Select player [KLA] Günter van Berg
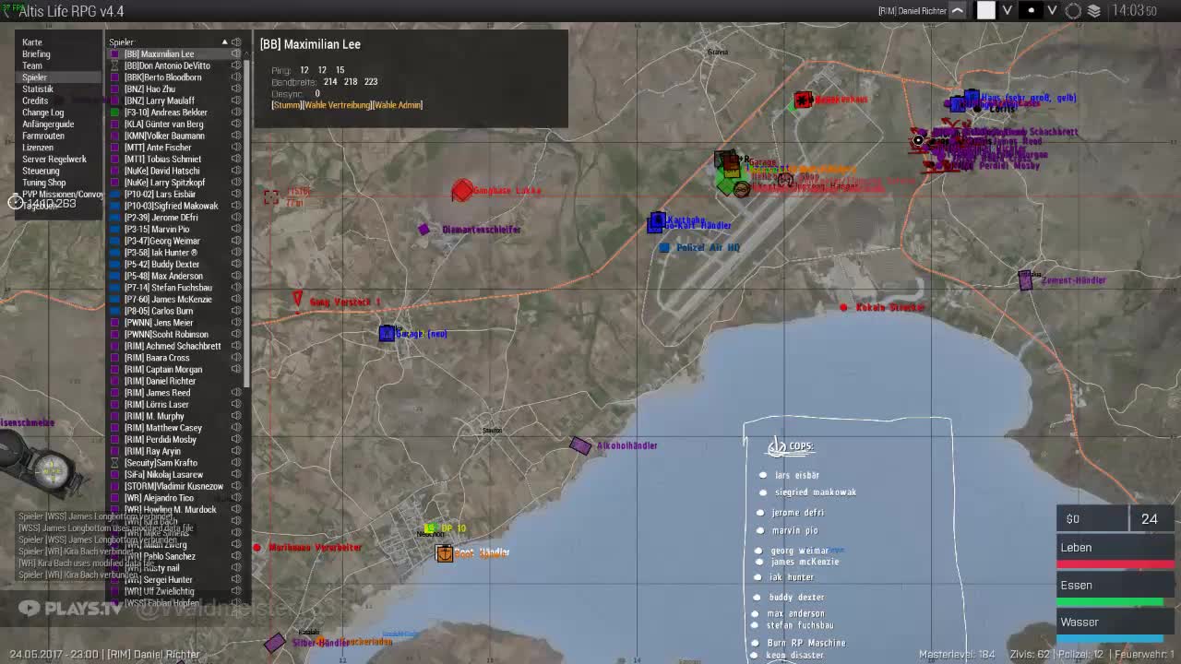The image size is (1181, 664). 164,125
